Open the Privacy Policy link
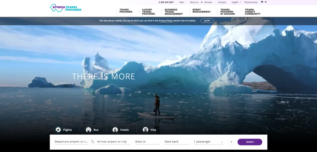 (165, 21)
